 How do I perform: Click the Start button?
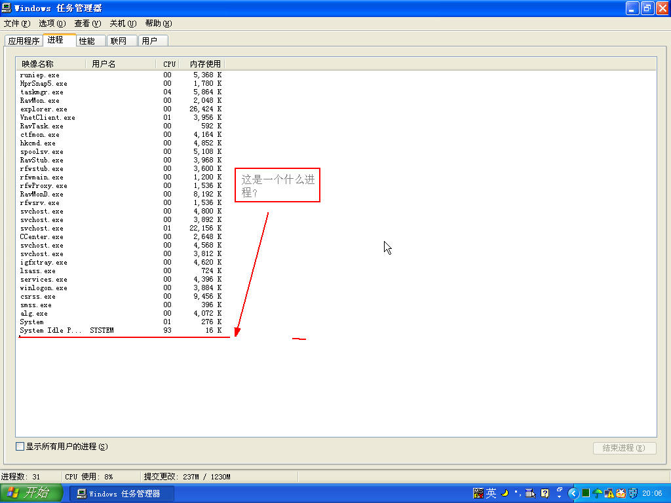pyautogui.click(x=31, y=493)
